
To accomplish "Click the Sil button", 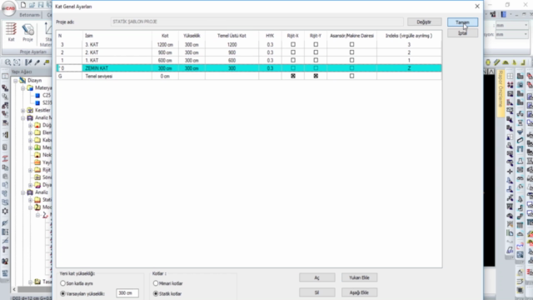I will 316,292.
